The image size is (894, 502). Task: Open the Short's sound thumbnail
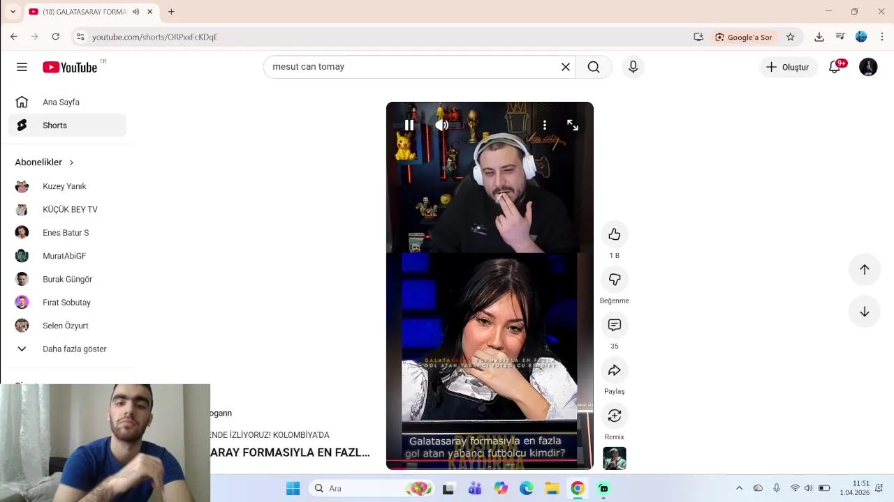point(615,458)
